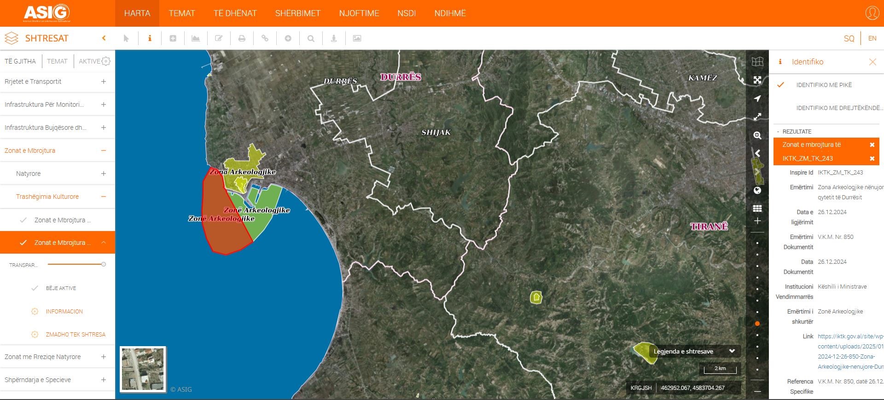Expand Infrastruktura Për Monitori... group

pos(104,104)
